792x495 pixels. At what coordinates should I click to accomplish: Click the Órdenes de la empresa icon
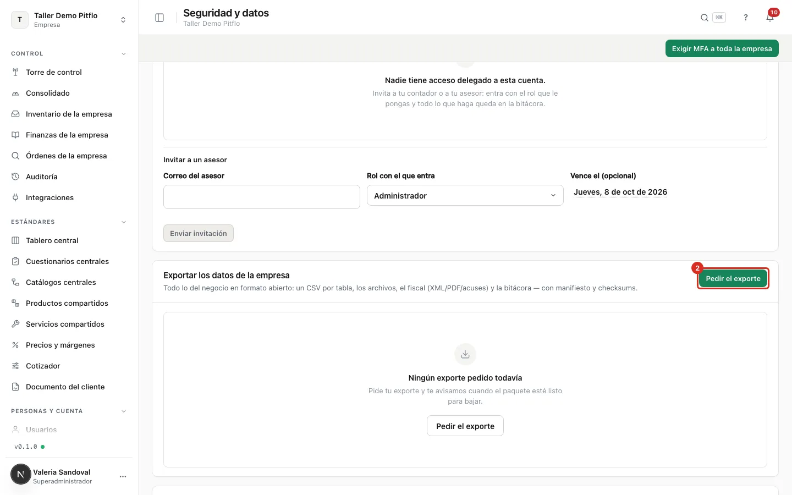15,156
